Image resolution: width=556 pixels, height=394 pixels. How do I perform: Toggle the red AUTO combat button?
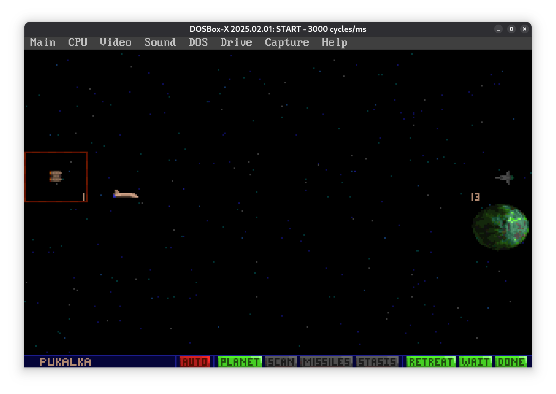194,362
